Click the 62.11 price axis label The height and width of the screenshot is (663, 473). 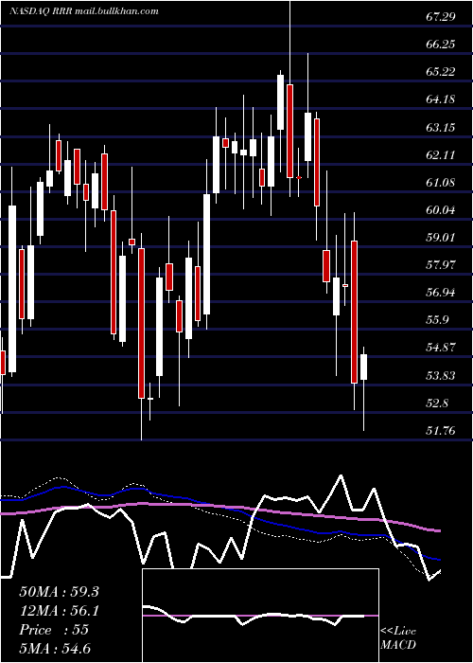click(x=441, y=154)
